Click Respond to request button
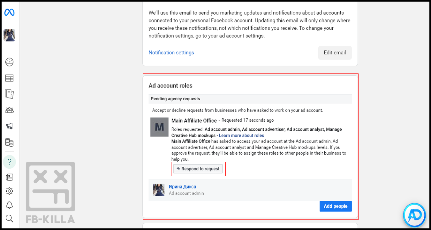 (198, 169)
